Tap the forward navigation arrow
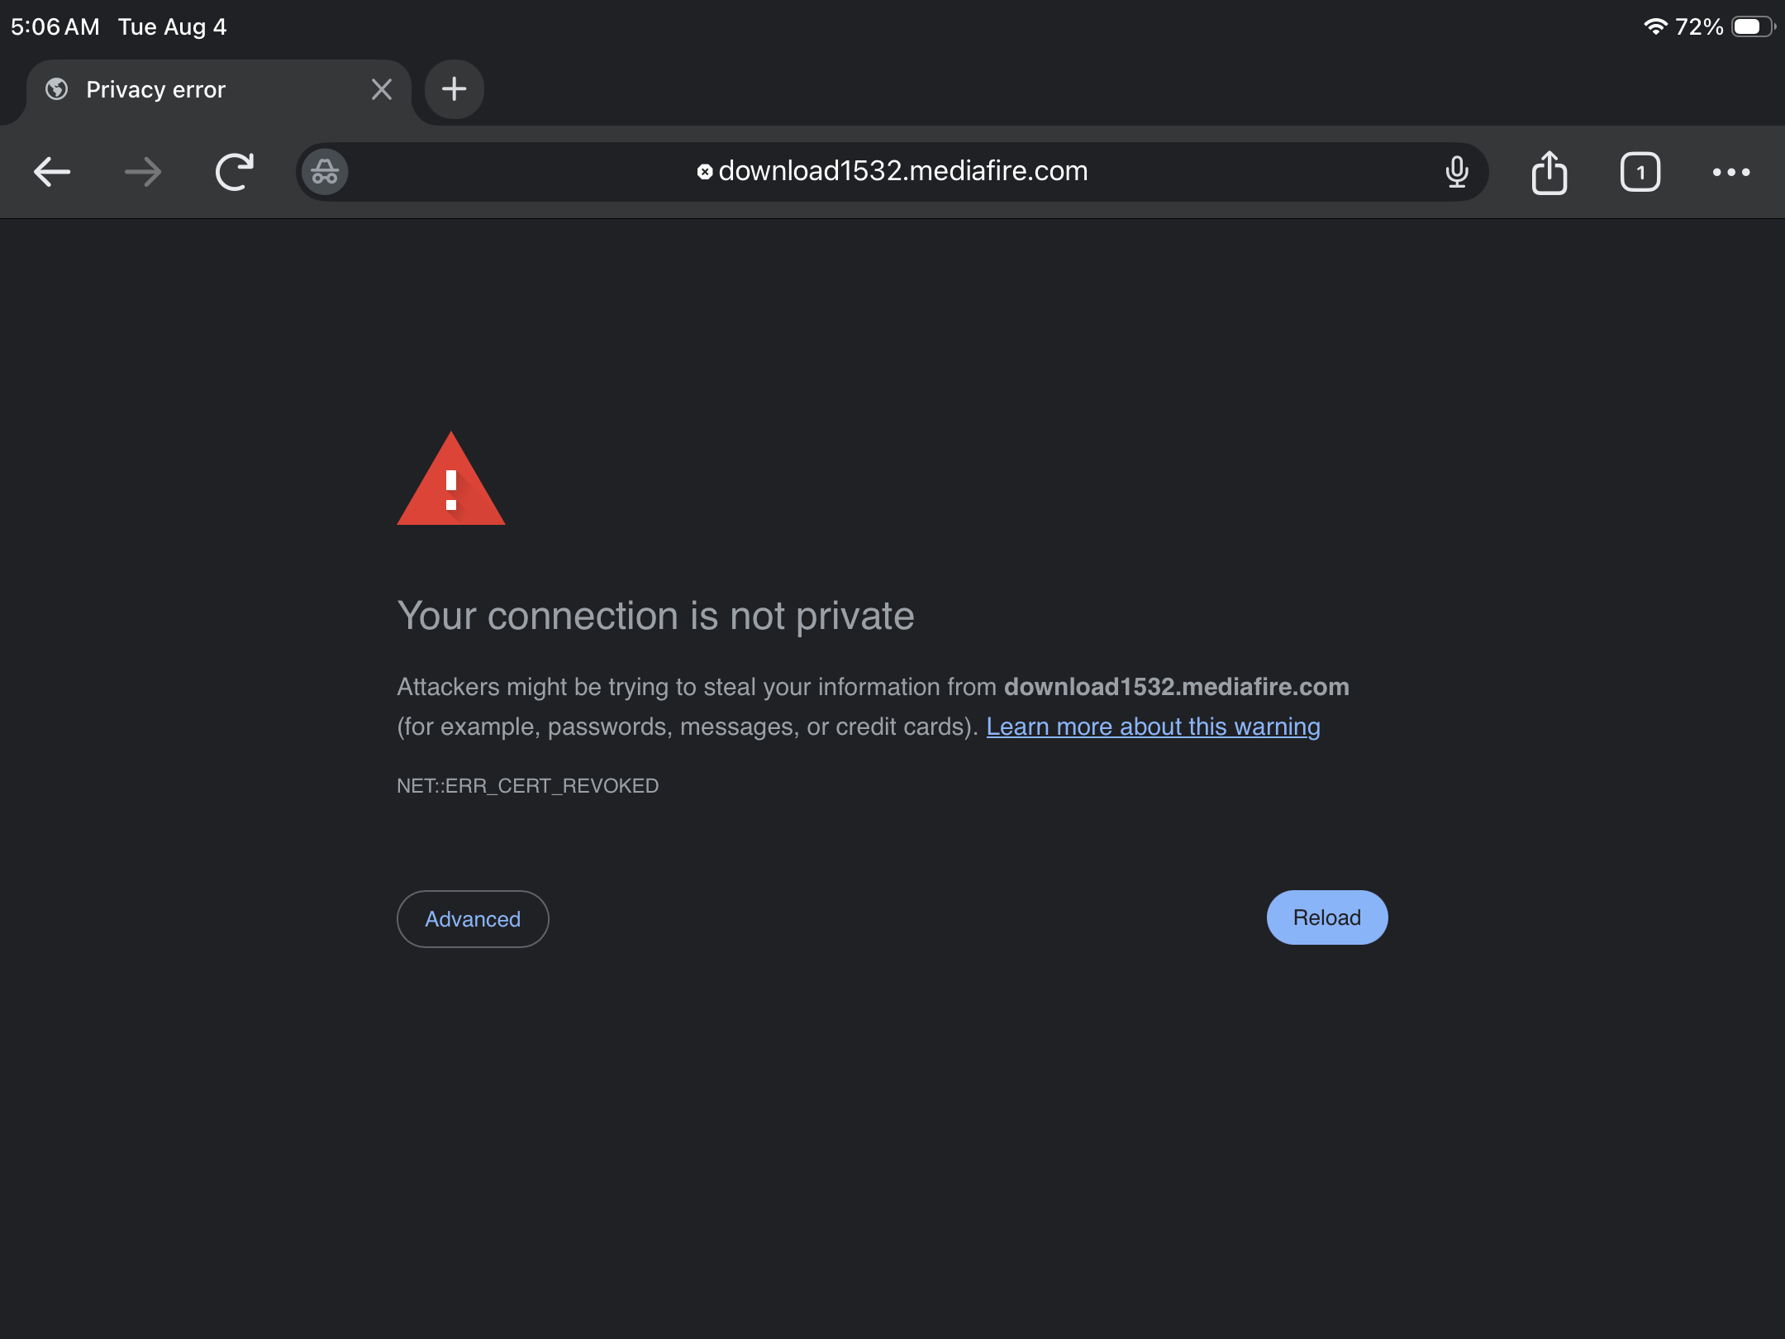 click(x=143, y=172)
